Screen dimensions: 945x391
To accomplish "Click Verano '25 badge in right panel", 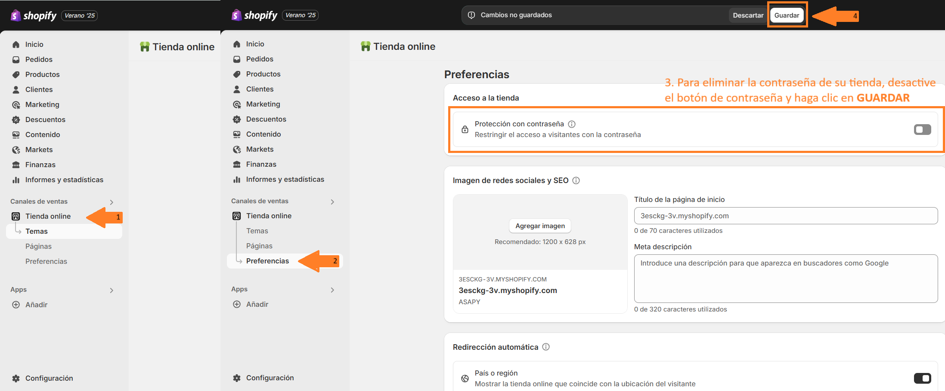I will (x=301, y=15).
